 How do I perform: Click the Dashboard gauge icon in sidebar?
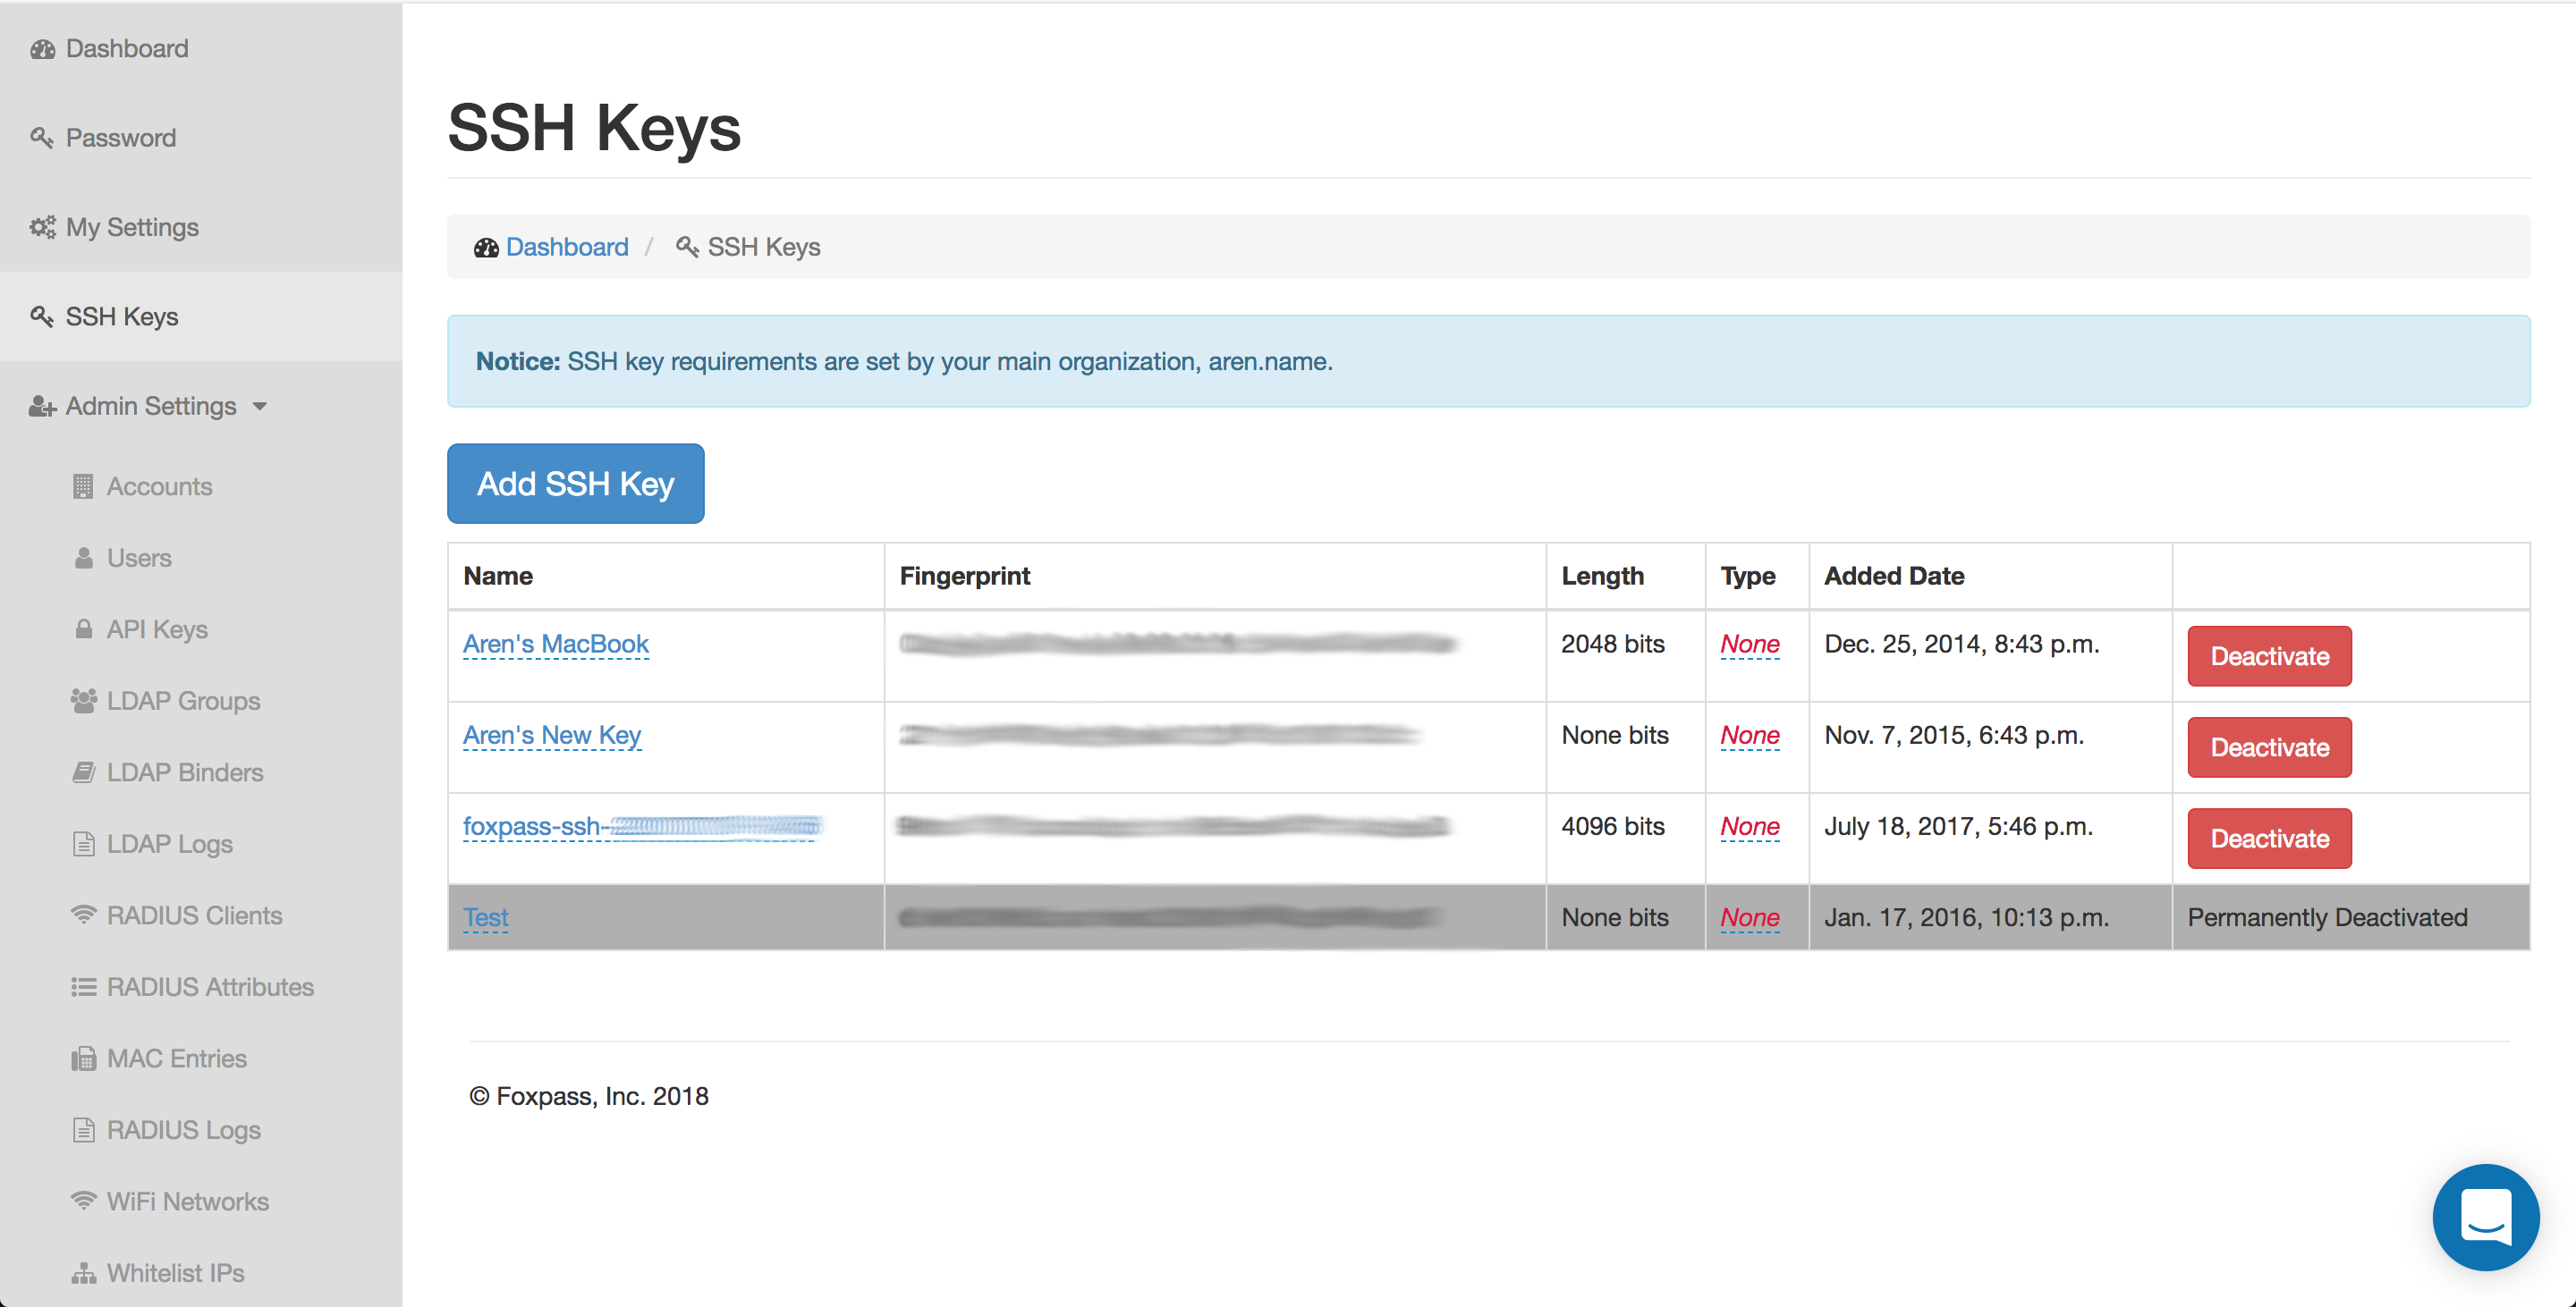[42, 49]
